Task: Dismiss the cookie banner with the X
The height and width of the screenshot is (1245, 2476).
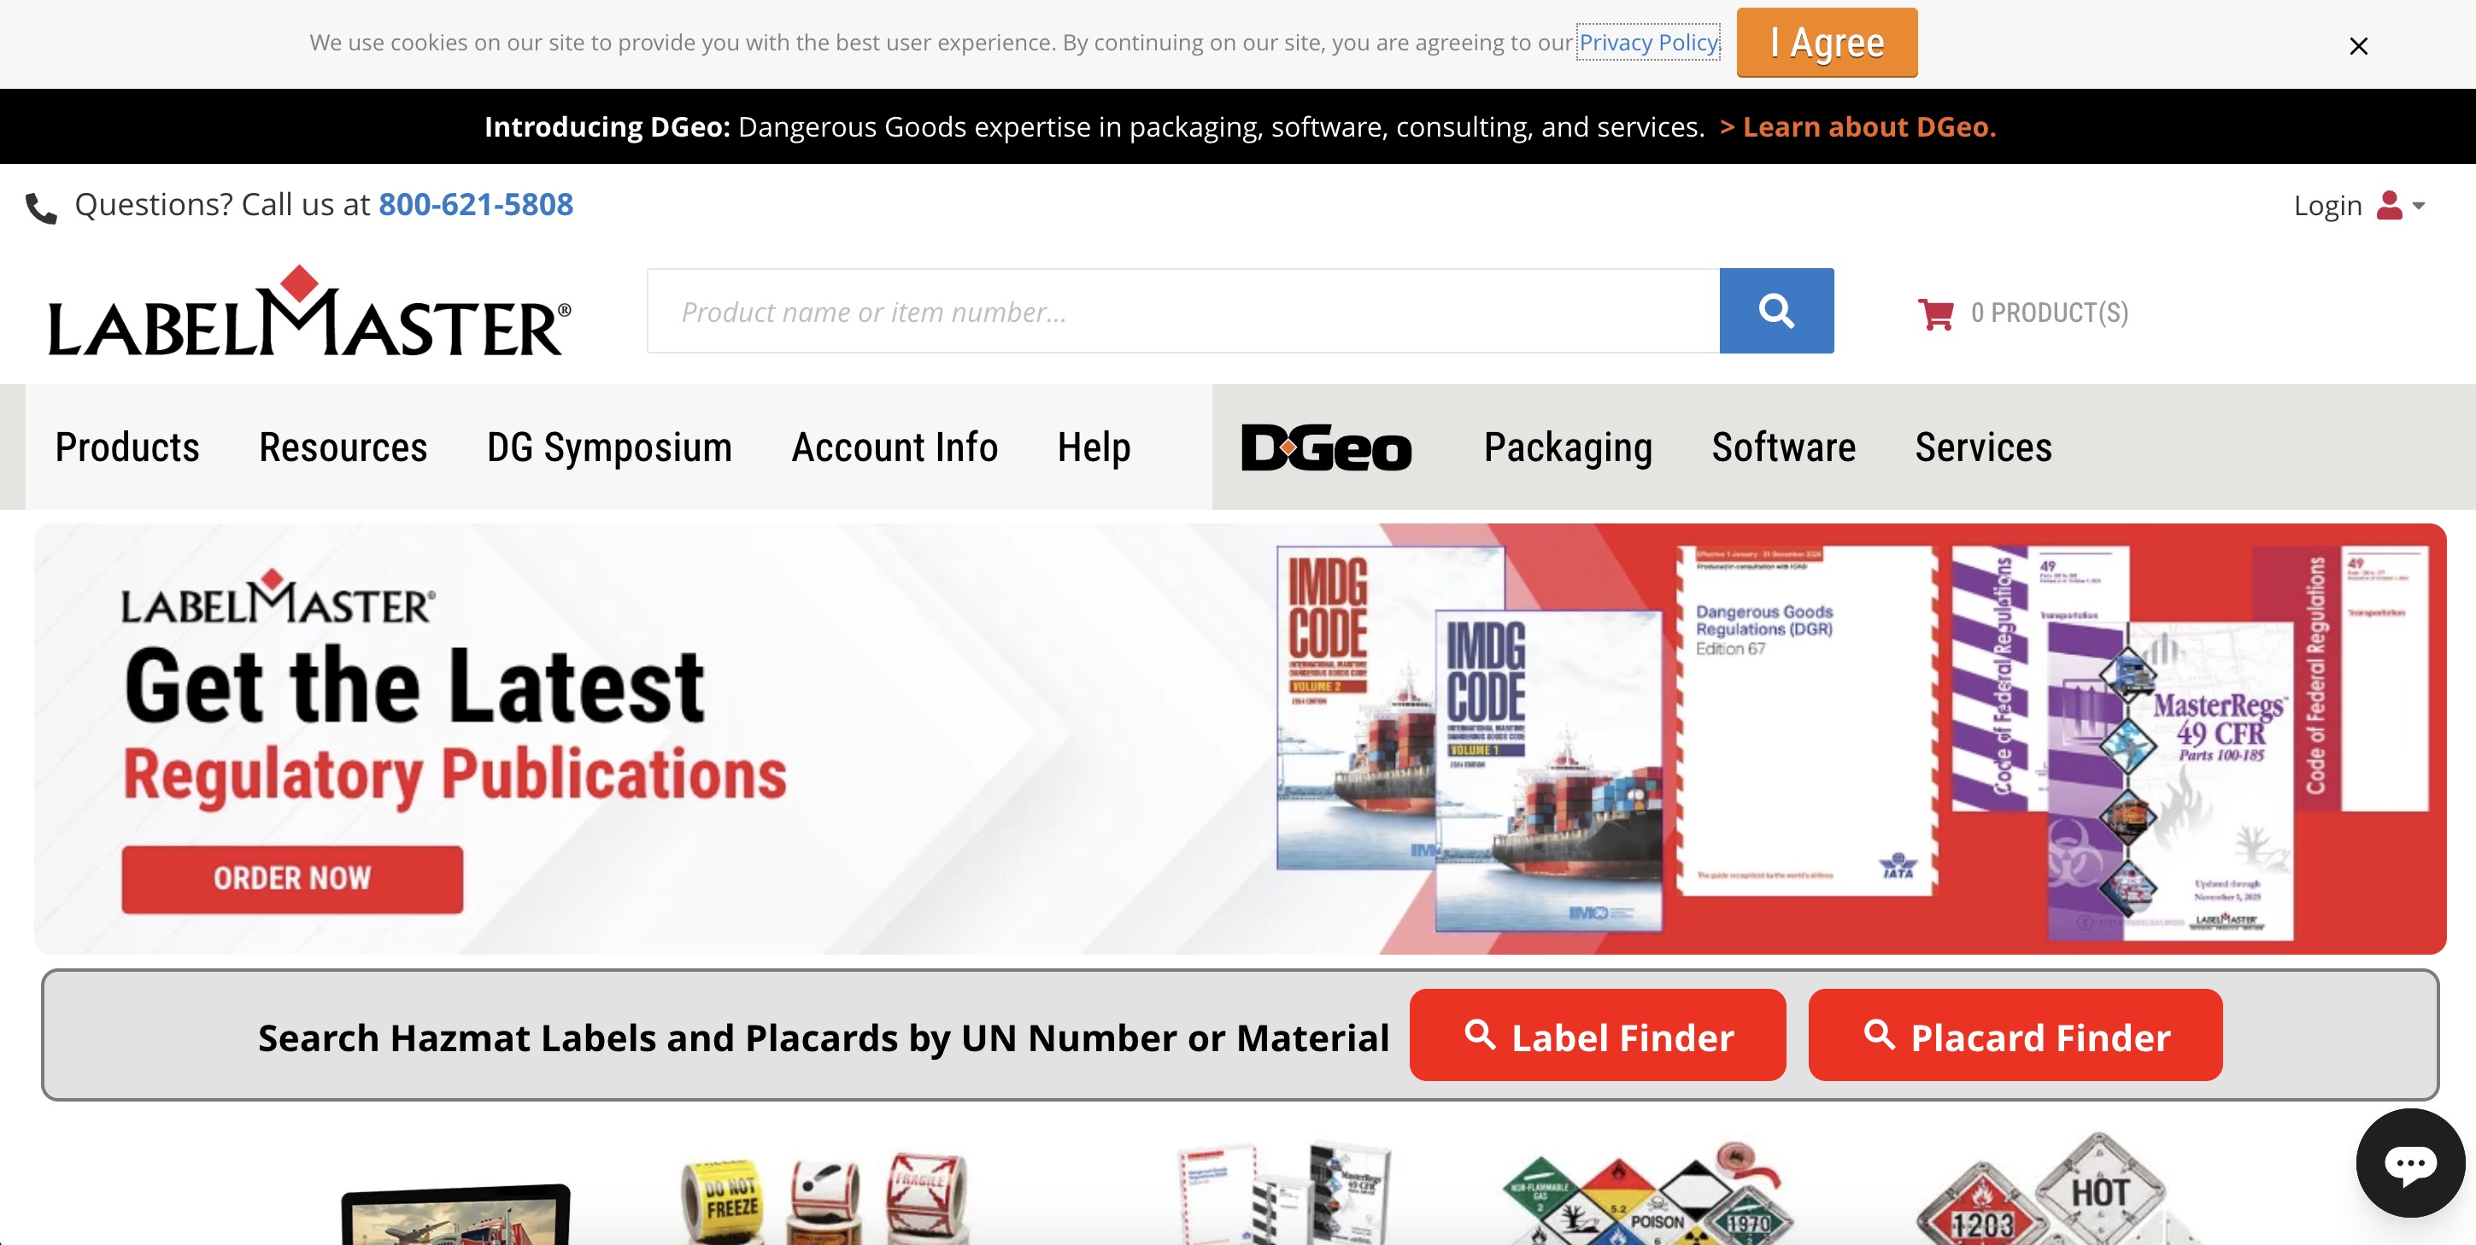Action: 2358,45
